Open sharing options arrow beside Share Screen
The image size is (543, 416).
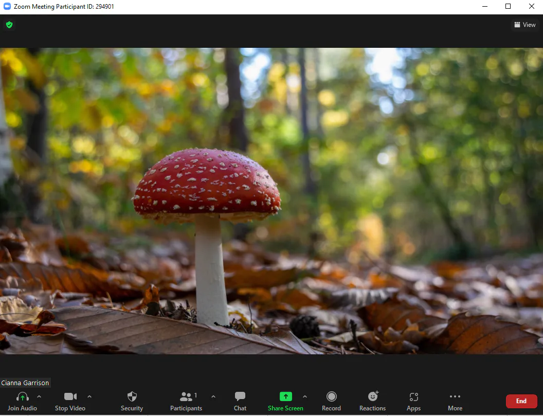[x=305, y=396]
